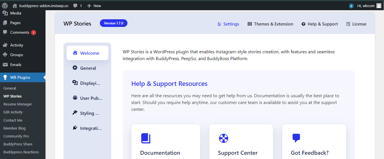Visit site buddypress-addon.instawp.co
384x159 pixels.
[41, 6]
